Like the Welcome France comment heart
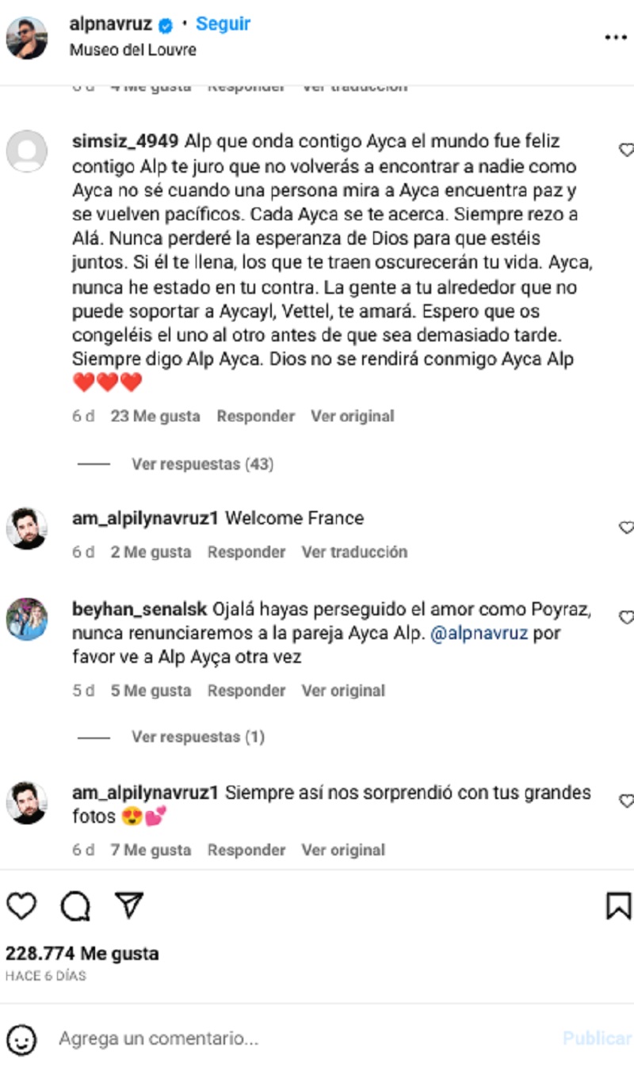 point(626,527)
